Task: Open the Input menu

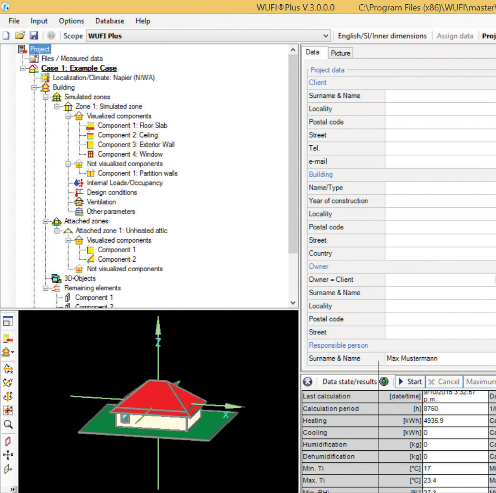Action: tap(39, 21)
